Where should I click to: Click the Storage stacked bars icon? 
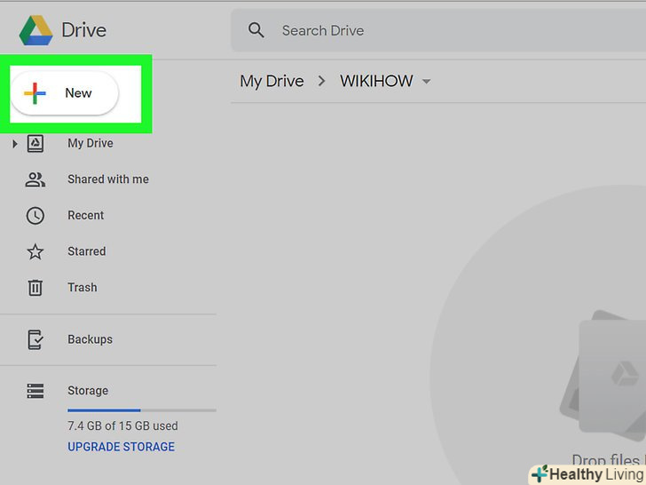click(35, 391)
